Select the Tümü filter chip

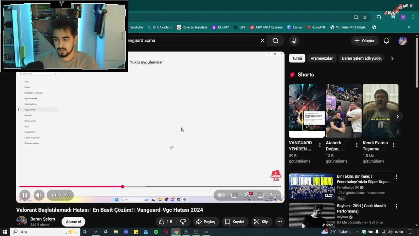297,58
